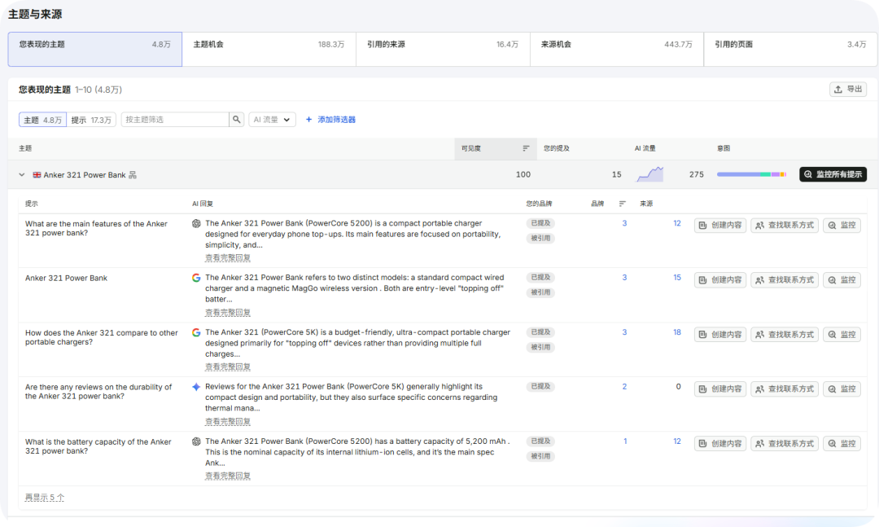
Task: Click ChatGPT icon in main features row
Action: click(x=196, y=223)
